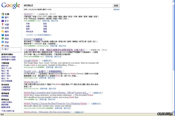Show translated search option in sidebar

6,107
